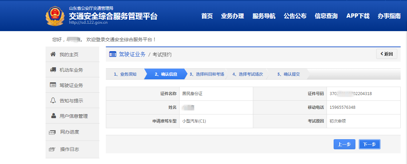Open the APP下载 page

tap(358, 16)
